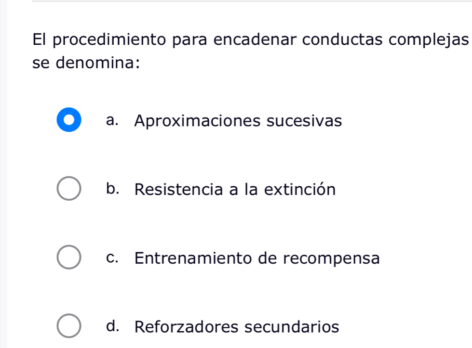472x348 pixels.
Task: Mark the "Reforzadores secundarios" radio button
Action: (69, 327)
